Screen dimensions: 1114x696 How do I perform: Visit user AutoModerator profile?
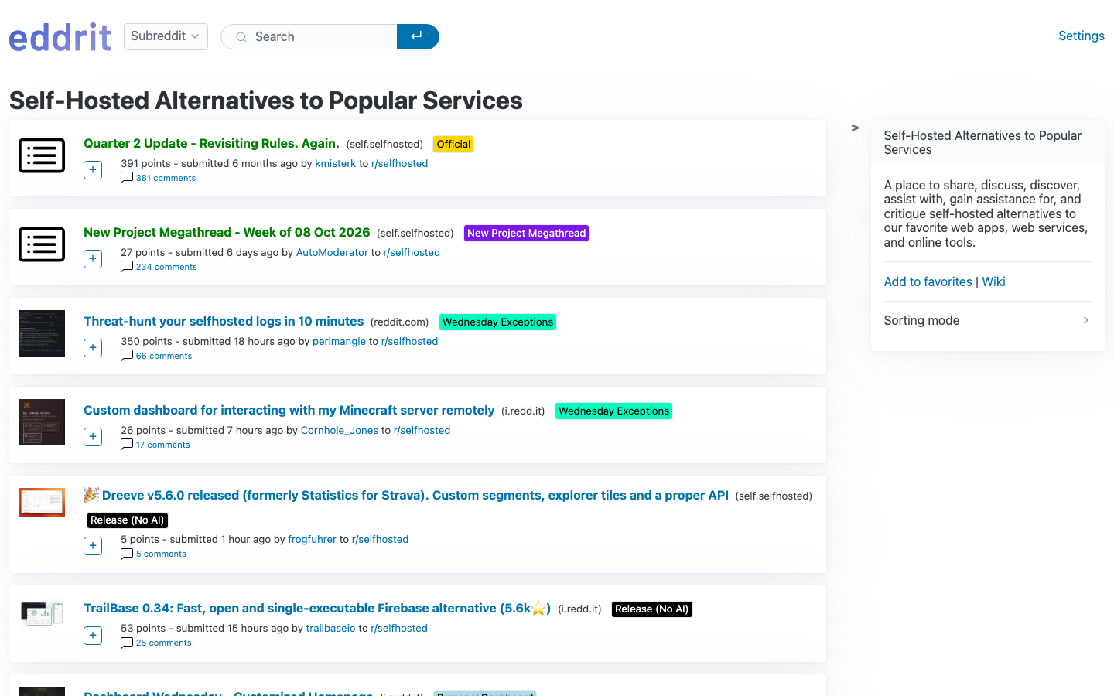point(332,252)
